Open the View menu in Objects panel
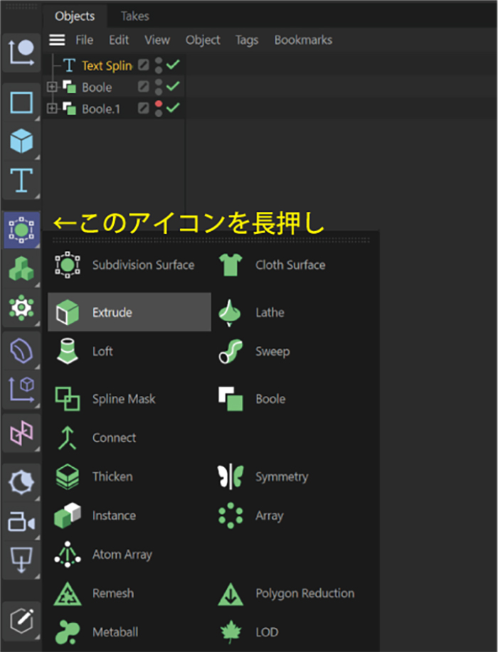Image resolution: width=498 pixels, height=652 pixels. pyautogui.click(x=157, y=40)
